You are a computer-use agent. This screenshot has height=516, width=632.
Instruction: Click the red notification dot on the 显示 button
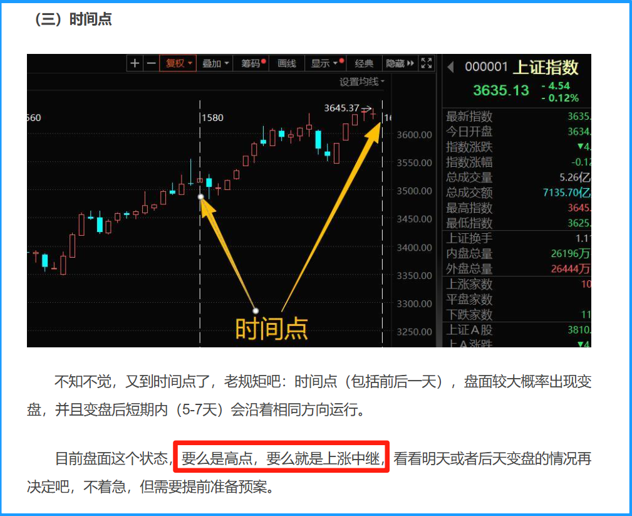(x=342, y=60)
